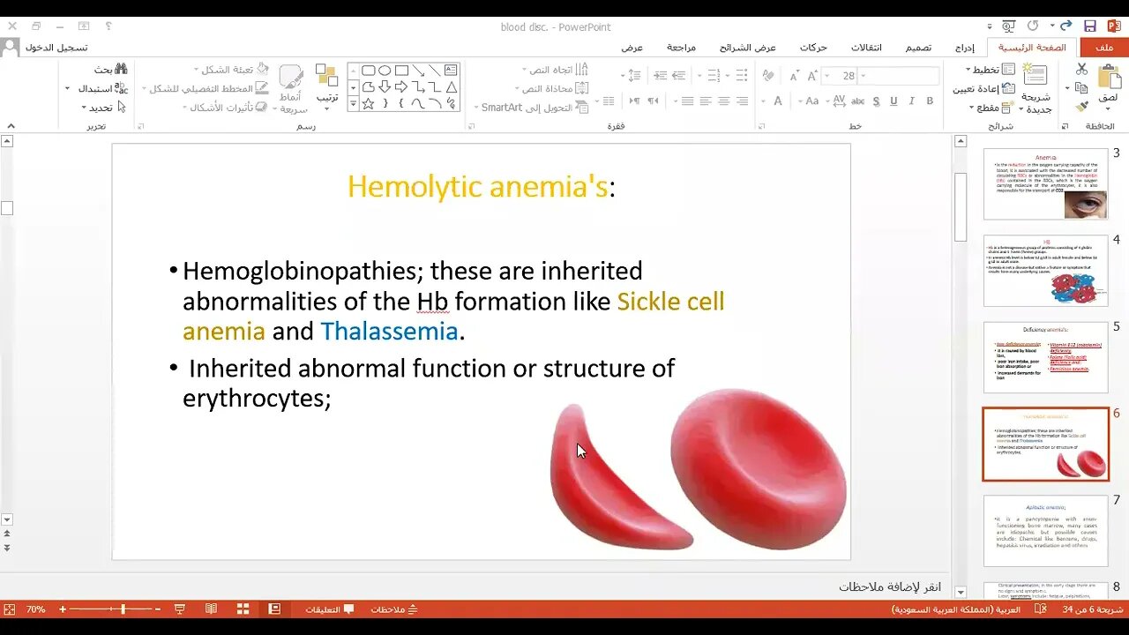Screen dimensions: 1129x635
Task: Click the Sign in (تسجيل الدخول) link
Action: tap(56, 48)
